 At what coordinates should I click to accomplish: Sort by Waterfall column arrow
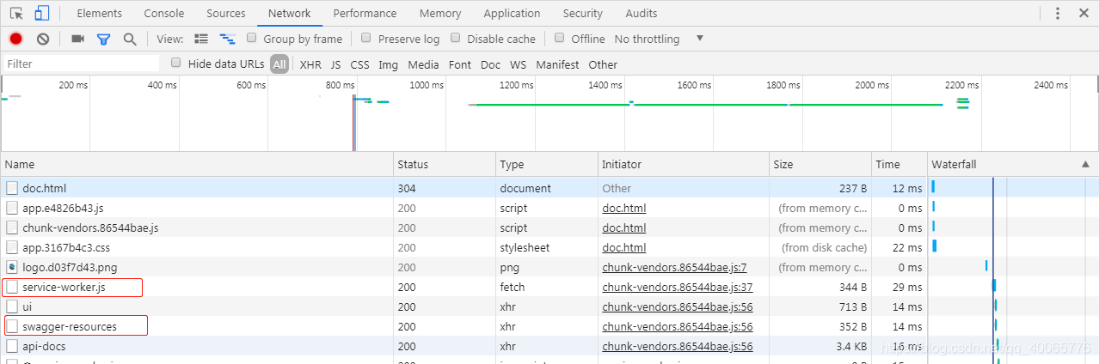tap(1084, 164)
